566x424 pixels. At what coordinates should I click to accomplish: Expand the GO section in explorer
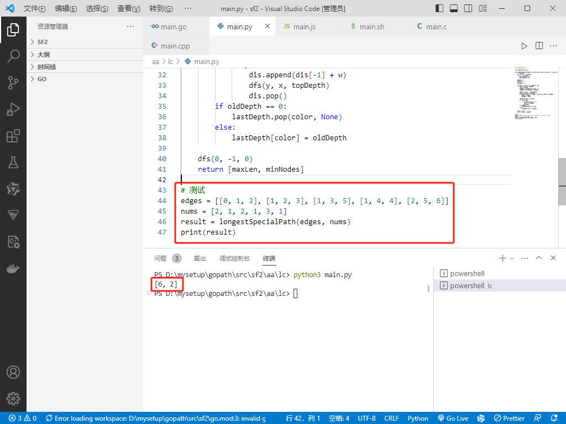[x=85, y=79]
